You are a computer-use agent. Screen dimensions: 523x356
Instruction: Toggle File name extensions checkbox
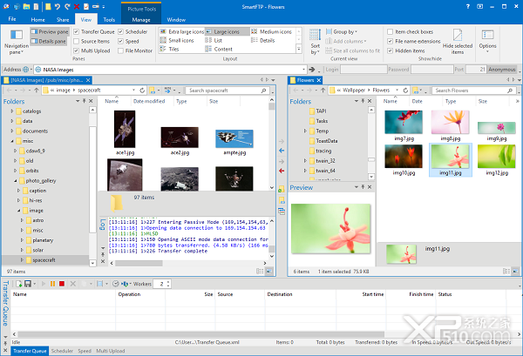390,41
